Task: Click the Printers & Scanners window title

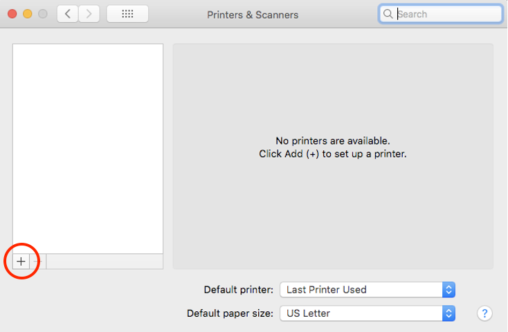Action: [x=253, y=15]
